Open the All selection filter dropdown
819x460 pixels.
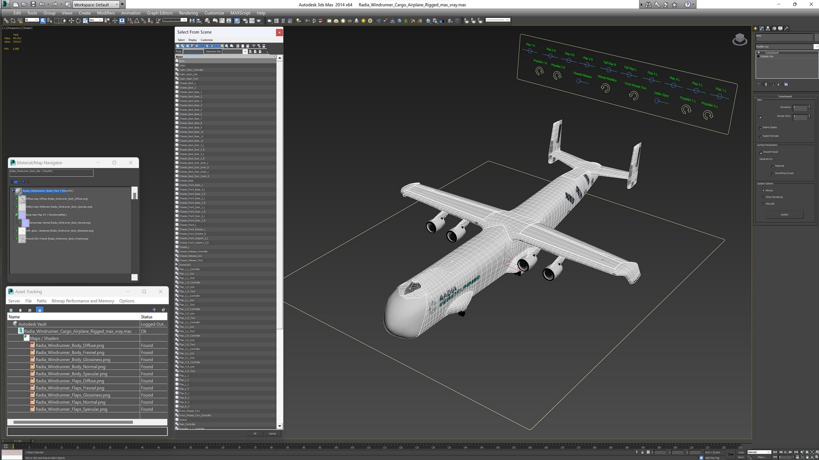click(x=32, y=20)
